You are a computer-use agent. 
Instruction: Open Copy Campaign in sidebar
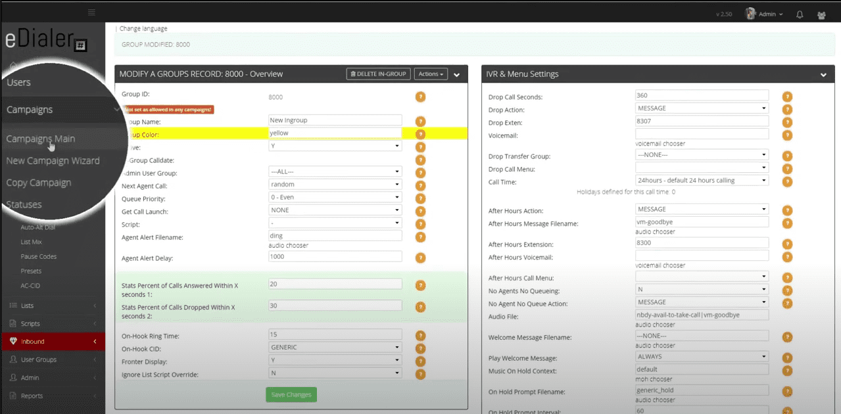(x=38, y=183)
